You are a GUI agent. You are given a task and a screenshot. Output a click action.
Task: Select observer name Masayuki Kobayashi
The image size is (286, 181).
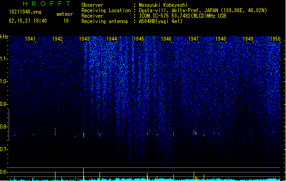[163, 5]
